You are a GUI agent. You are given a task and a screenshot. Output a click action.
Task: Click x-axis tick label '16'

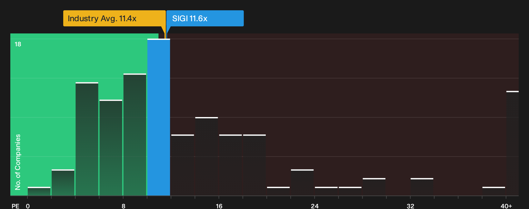click(219, 206)
